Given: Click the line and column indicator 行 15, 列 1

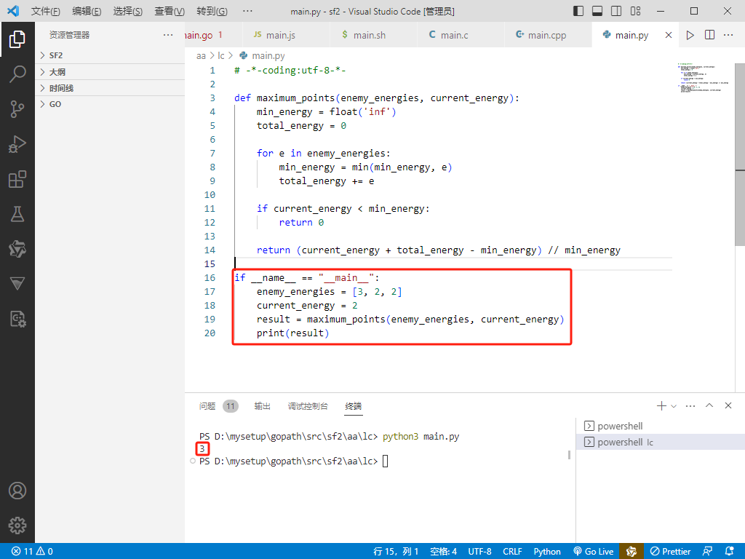Looking at the screenshot, I should coord(396,552).
